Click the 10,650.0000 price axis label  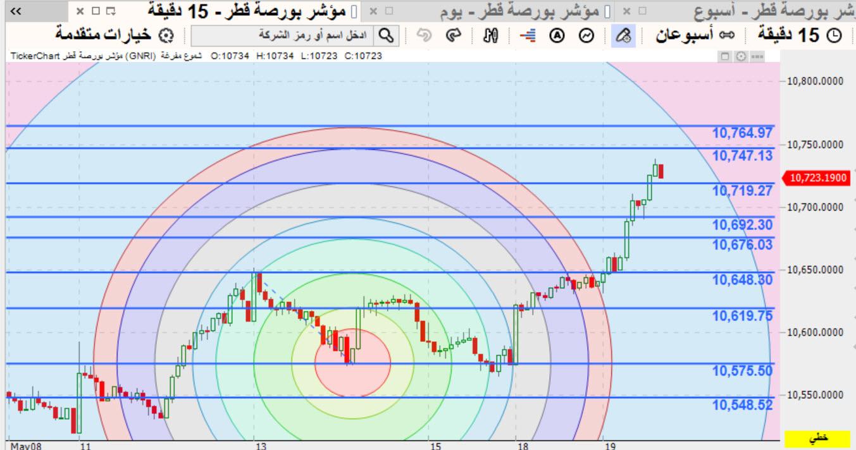816,270
